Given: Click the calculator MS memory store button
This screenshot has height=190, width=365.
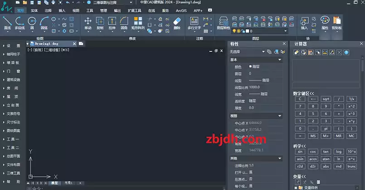Looking at the screenshot, I should click(313, 136).
